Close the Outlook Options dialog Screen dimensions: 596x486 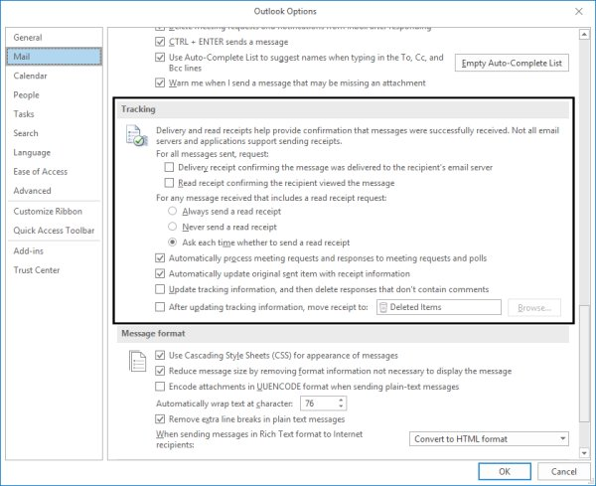tap(578, 11)
